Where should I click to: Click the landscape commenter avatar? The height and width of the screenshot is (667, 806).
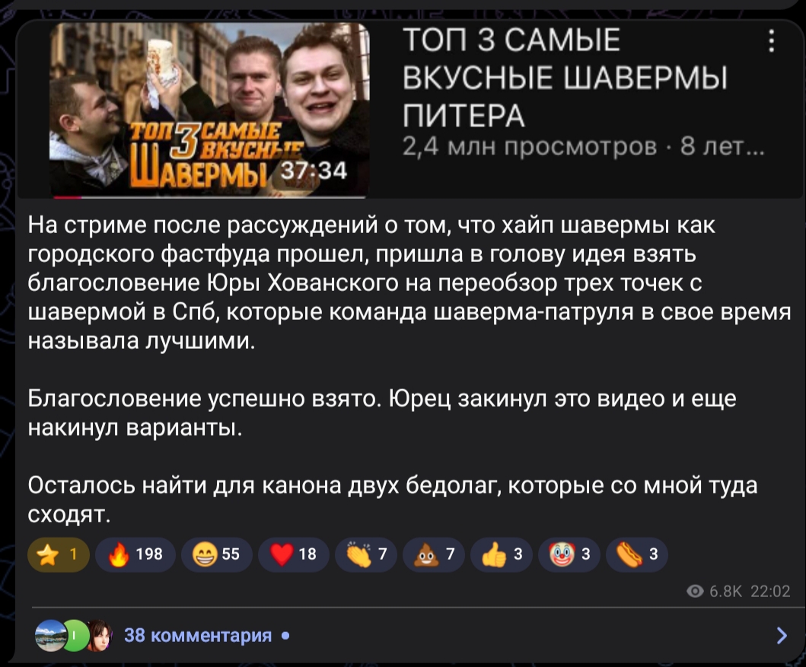pyautogui.click(x=49, y=636)
